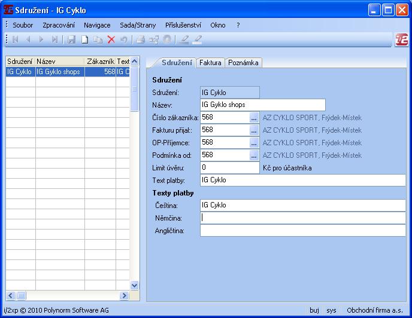Select IG Gyklo shops cell in list

coord(60,72)
